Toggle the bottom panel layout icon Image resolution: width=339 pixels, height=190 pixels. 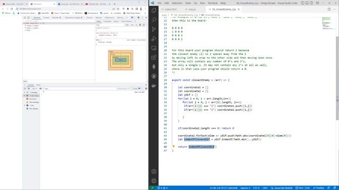pyautogui.click(x=307, y=3)
